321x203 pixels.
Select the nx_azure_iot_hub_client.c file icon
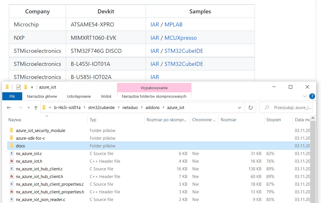12,169
